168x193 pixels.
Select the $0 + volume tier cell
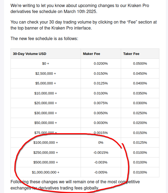(x=46, y=64)
